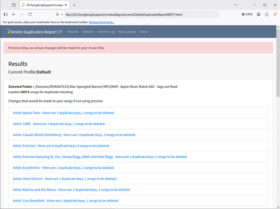Click the Preview Only warning banner text
Screen dimensions: 280x209
pyautogui.click(x=56, y=48)
